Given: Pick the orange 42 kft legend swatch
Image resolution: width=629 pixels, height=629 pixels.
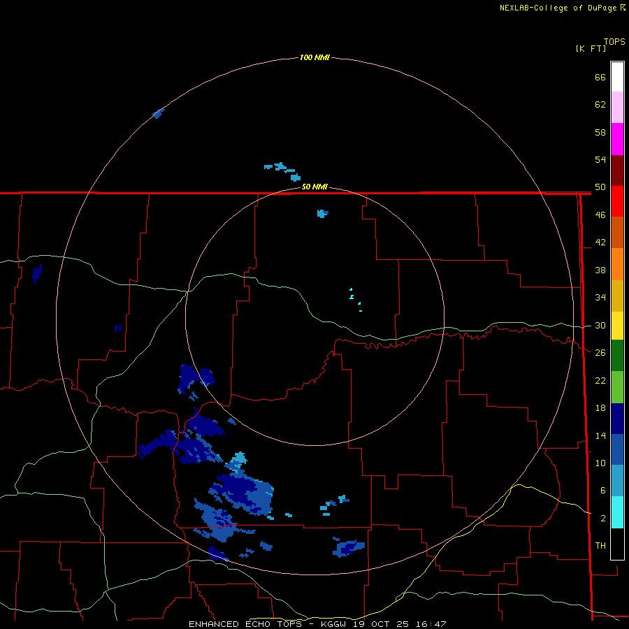Looking at the screenshot, I should click(617, 264).
